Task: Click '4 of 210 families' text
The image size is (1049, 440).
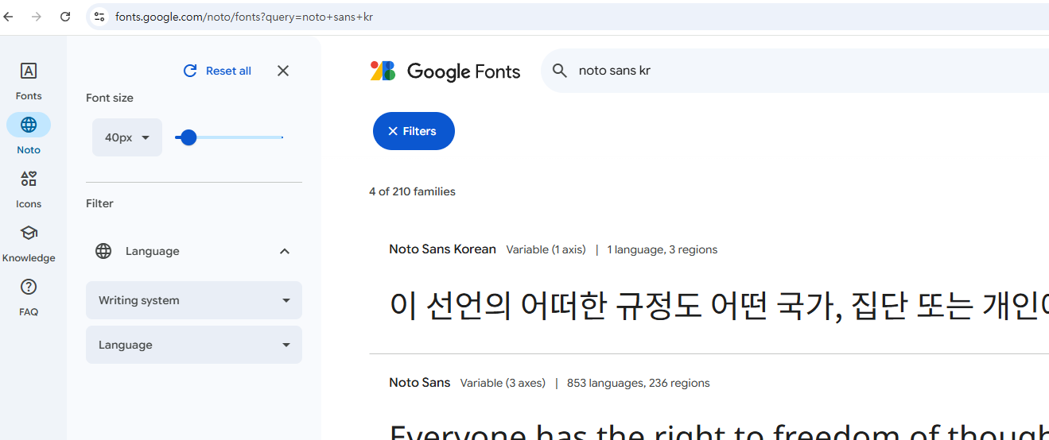Action: [x=412, y=191]
